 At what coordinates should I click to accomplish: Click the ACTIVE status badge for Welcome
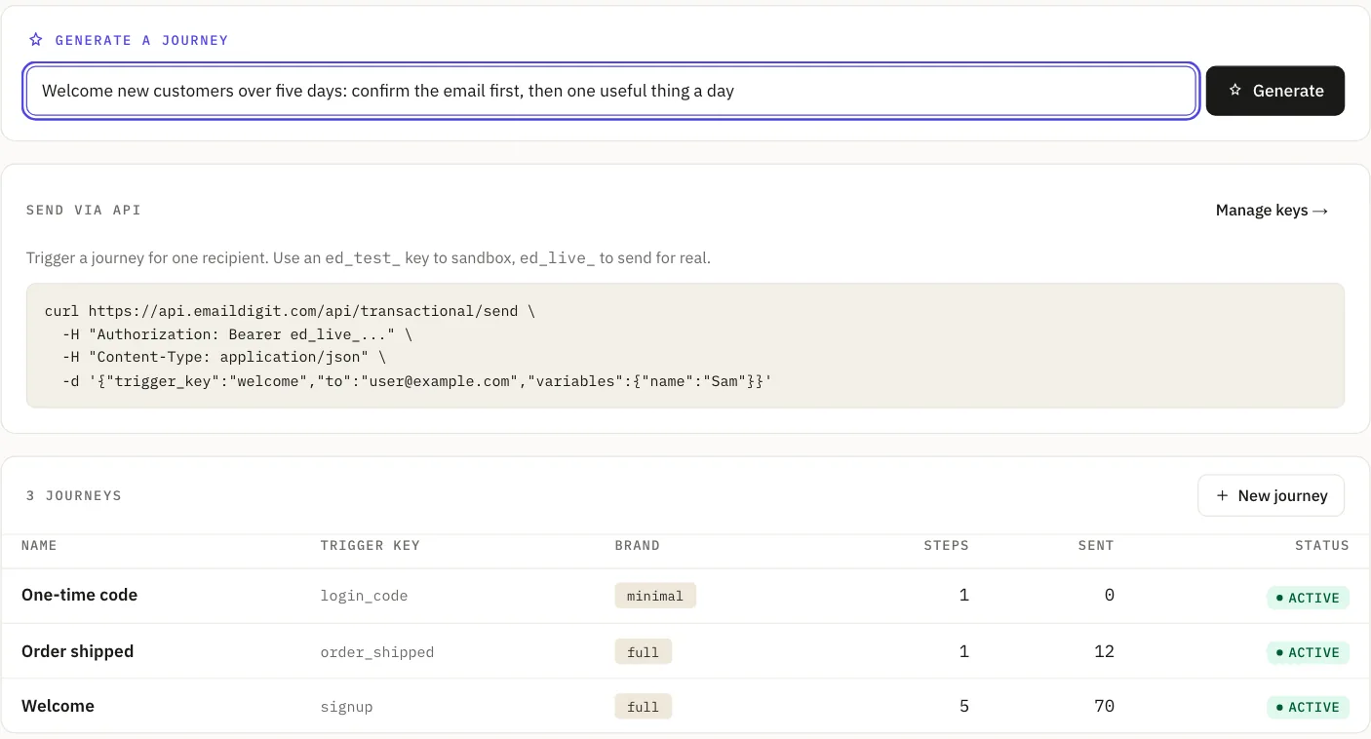point(1308,707)
